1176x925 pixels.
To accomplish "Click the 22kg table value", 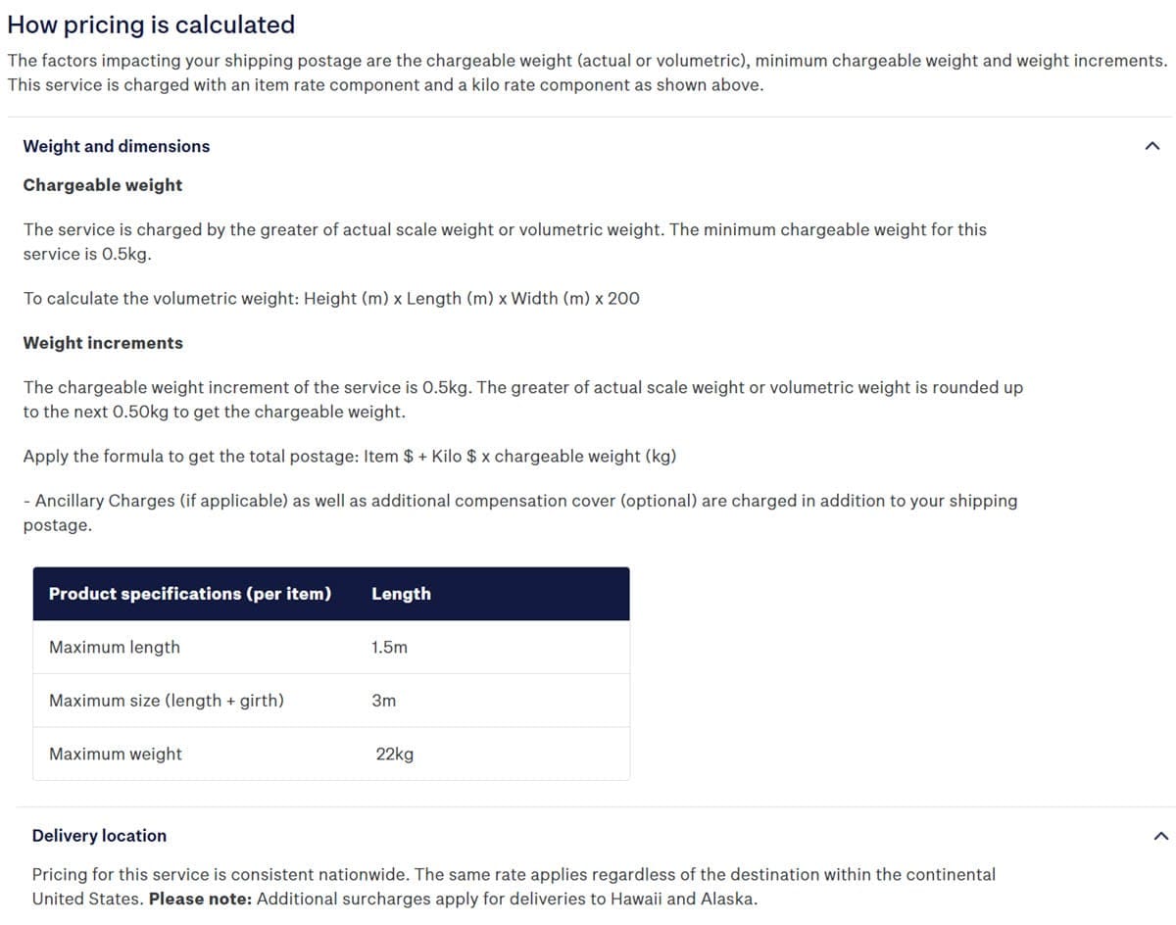I will coord(395,755).
